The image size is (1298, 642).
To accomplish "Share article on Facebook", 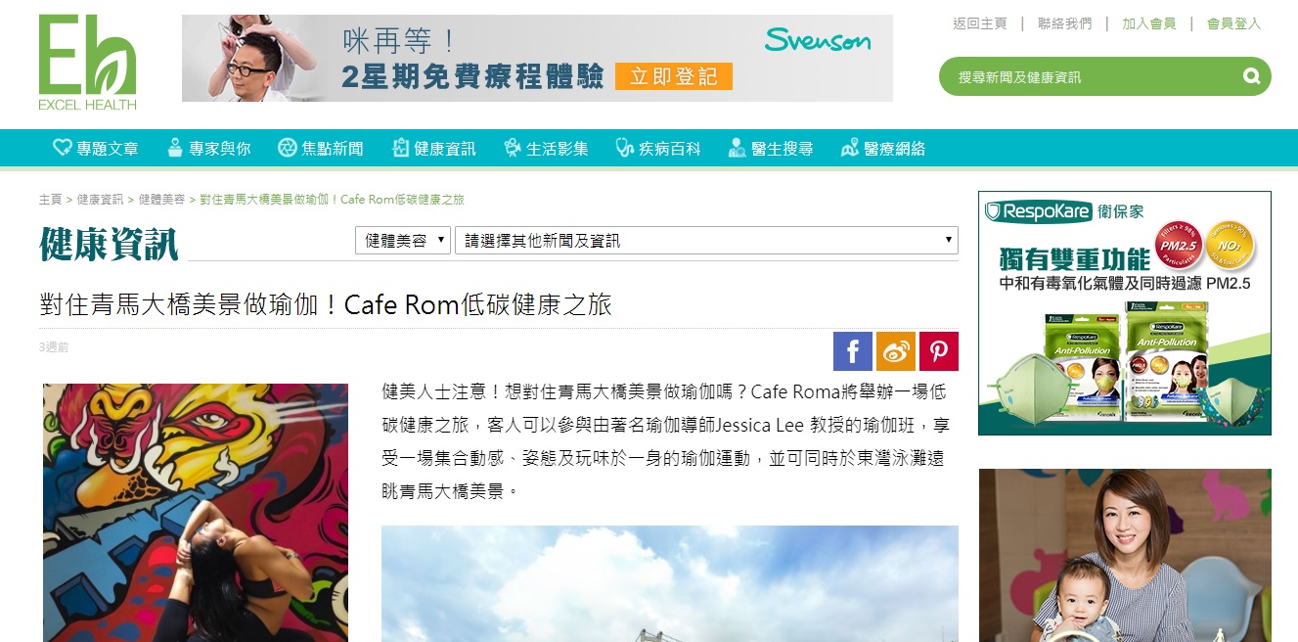I will (853, 351).
